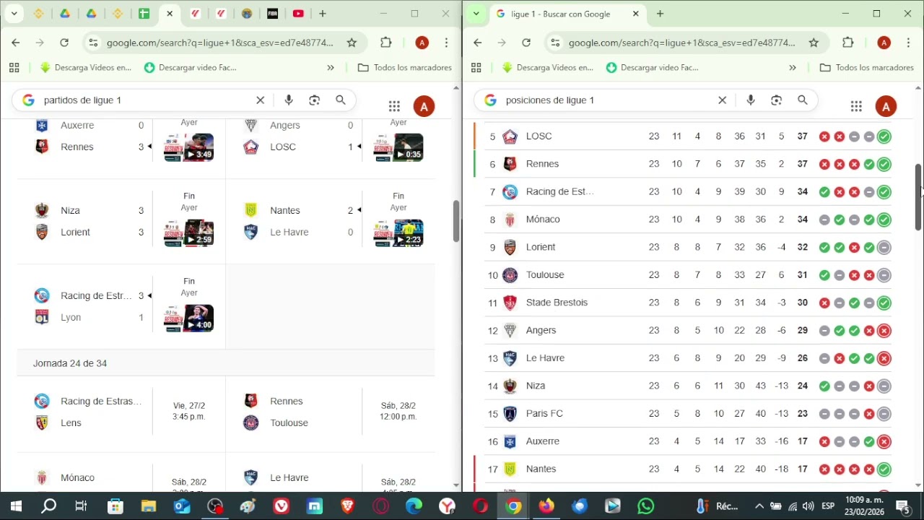Open 'Descarga Videos en...' bookmark in left window
Viewport: 924px width, 520px height.
[86, 68]
